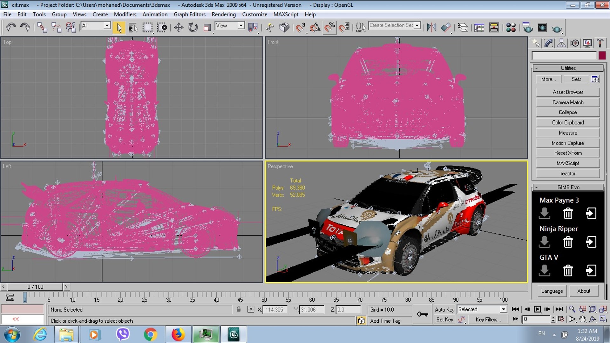Open the Select by Name dialog icon
Viewport: 610px width, 343px height.
tap(133, 27)
